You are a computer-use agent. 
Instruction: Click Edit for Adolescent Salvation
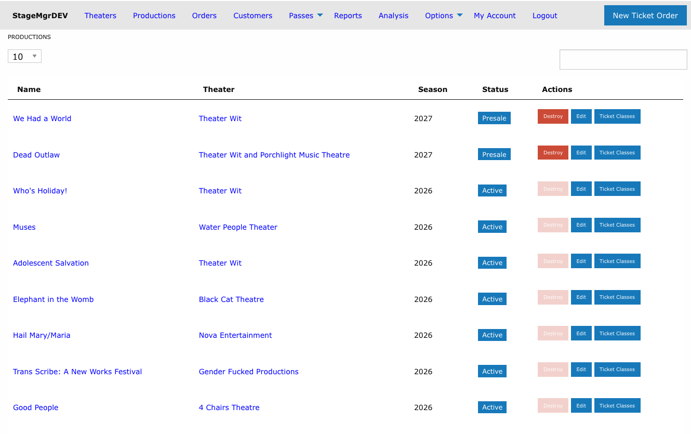[581, 261]
